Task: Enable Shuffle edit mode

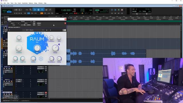Action: pos(5,10)
